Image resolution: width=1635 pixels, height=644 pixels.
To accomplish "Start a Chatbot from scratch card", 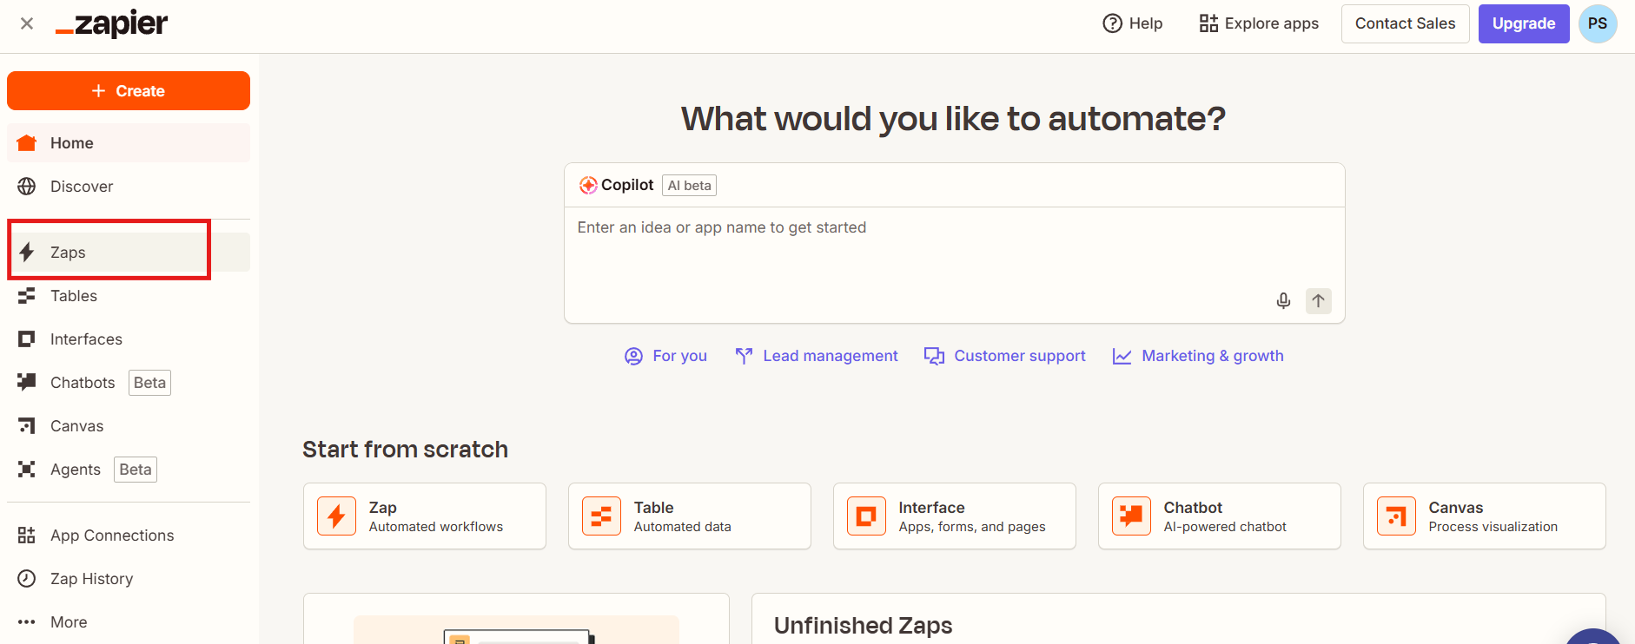I will (x=1220, y=516).
